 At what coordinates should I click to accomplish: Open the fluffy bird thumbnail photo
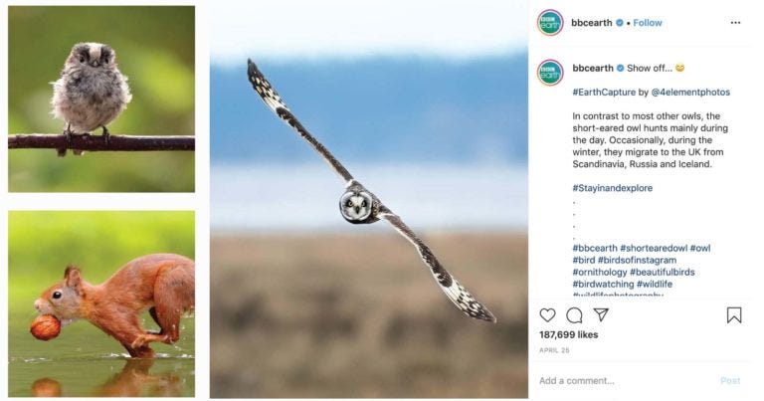click(x=101, y=99)
